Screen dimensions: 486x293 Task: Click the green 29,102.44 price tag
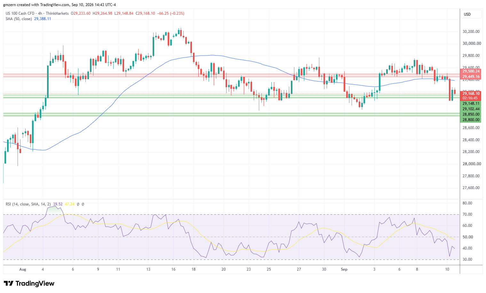(x=471, y=109)
